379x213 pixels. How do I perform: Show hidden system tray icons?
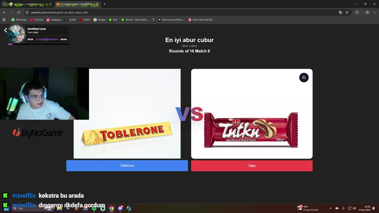(x=331, y=208)
